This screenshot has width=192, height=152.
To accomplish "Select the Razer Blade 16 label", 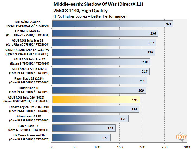I will coord(29,88).
